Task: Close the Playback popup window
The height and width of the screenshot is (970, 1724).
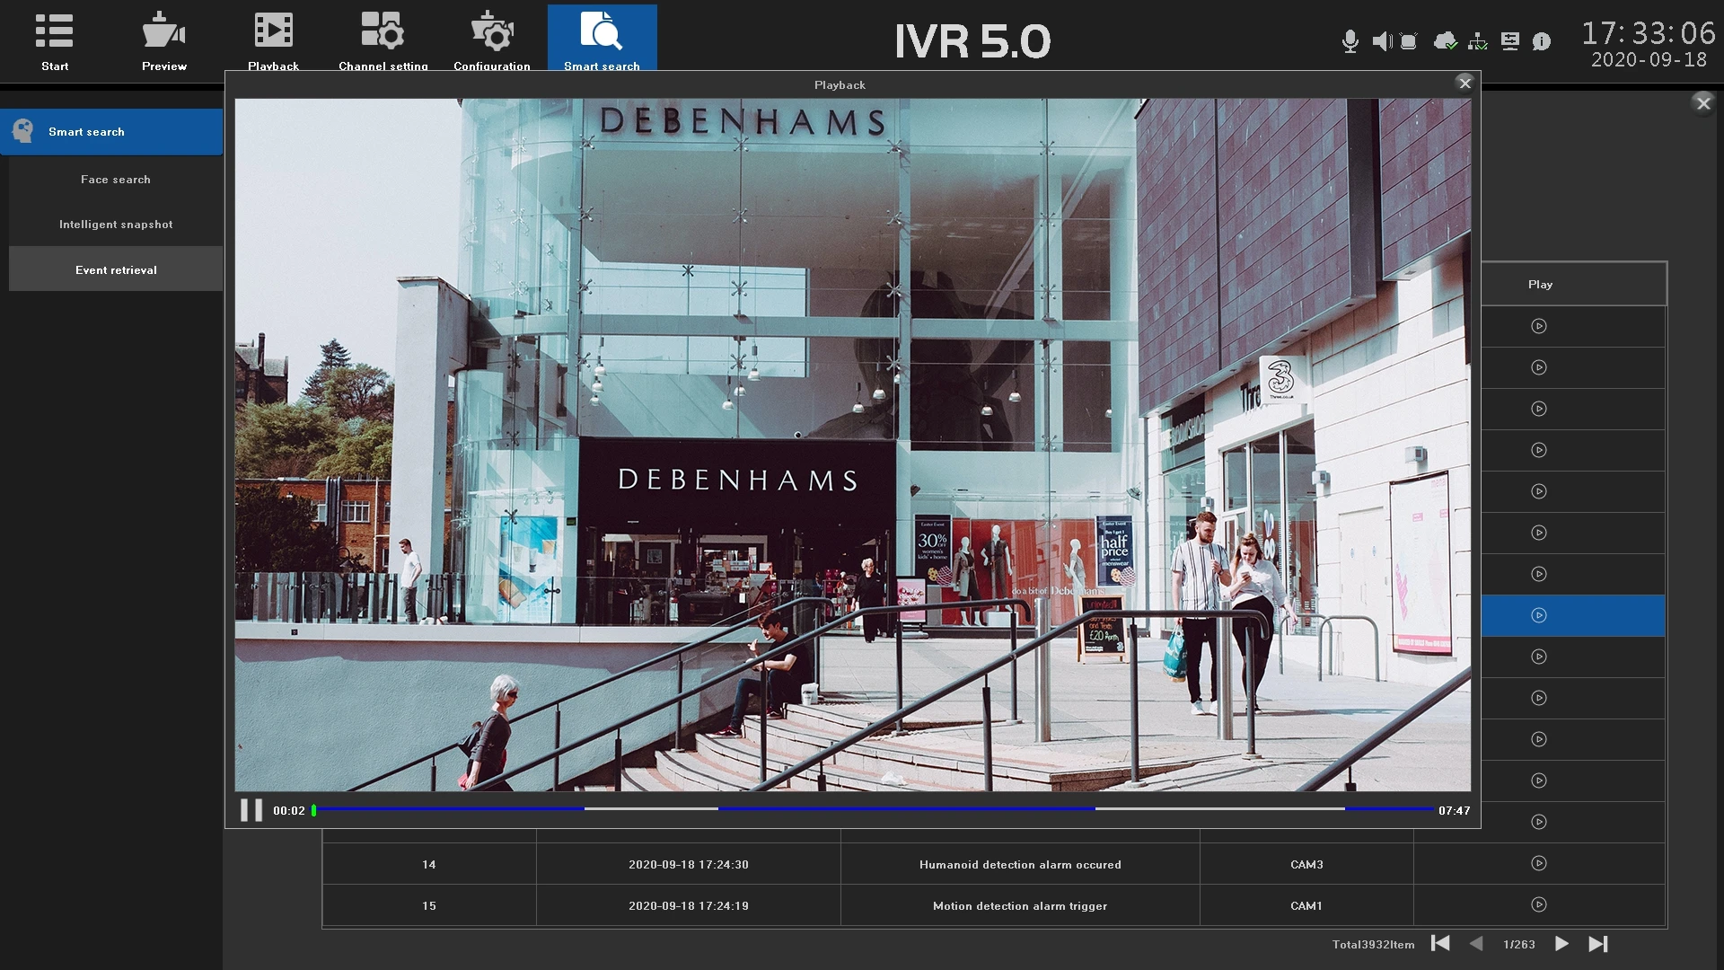Action: pos(1465,84)
